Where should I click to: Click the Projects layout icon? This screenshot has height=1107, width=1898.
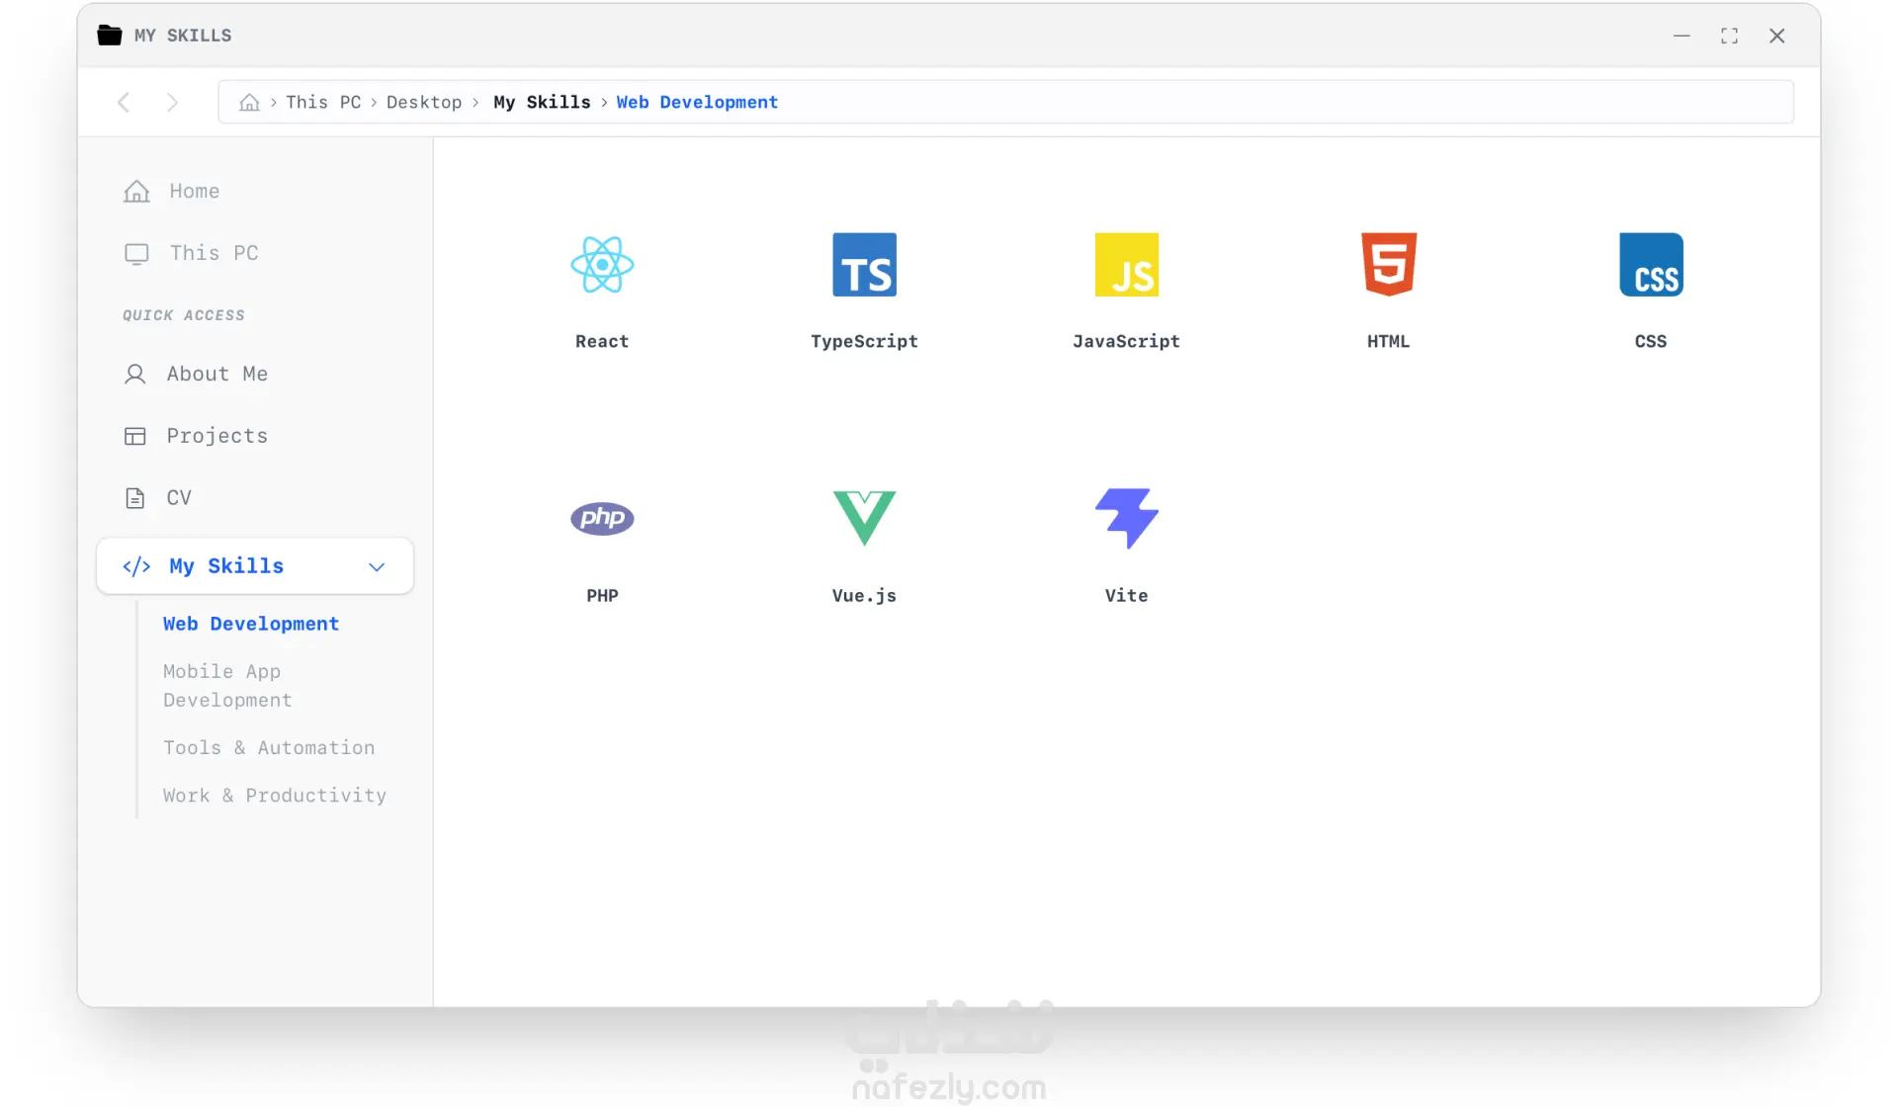click(x=134, y=436)
